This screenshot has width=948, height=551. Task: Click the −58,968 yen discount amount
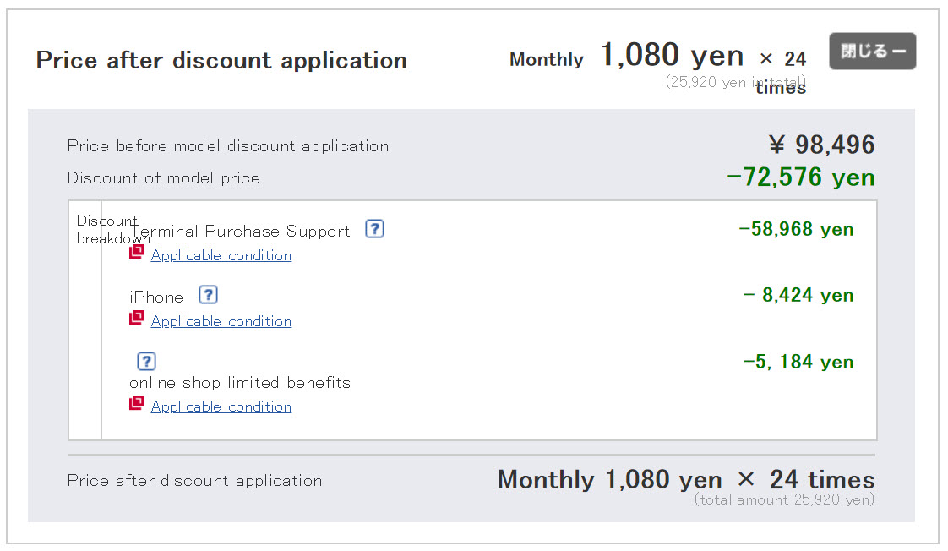pos(796,229)
